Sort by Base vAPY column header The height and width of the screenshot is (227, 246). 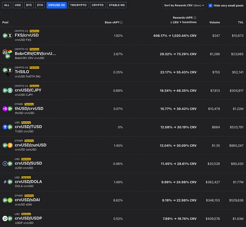(112, 22)
